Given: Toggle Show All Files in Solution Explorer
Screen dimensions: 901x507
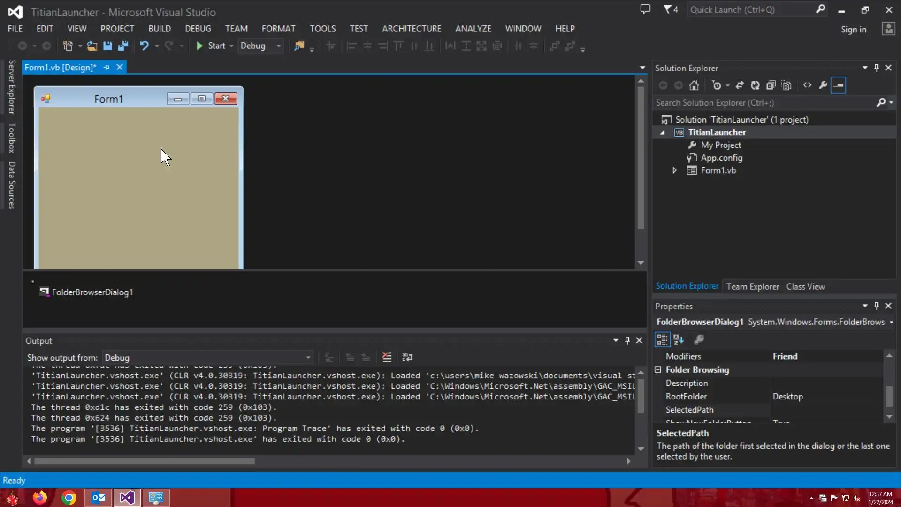Looking at the screenshot, I should [786, 85].
